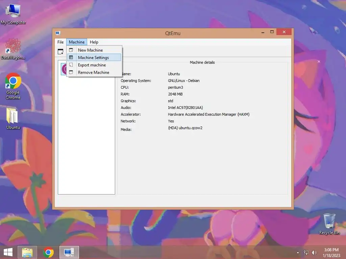Viewport: 346px width, 259px height.
Task: Click the 'Machine details' heading
Action: click(x=202, y=62)
